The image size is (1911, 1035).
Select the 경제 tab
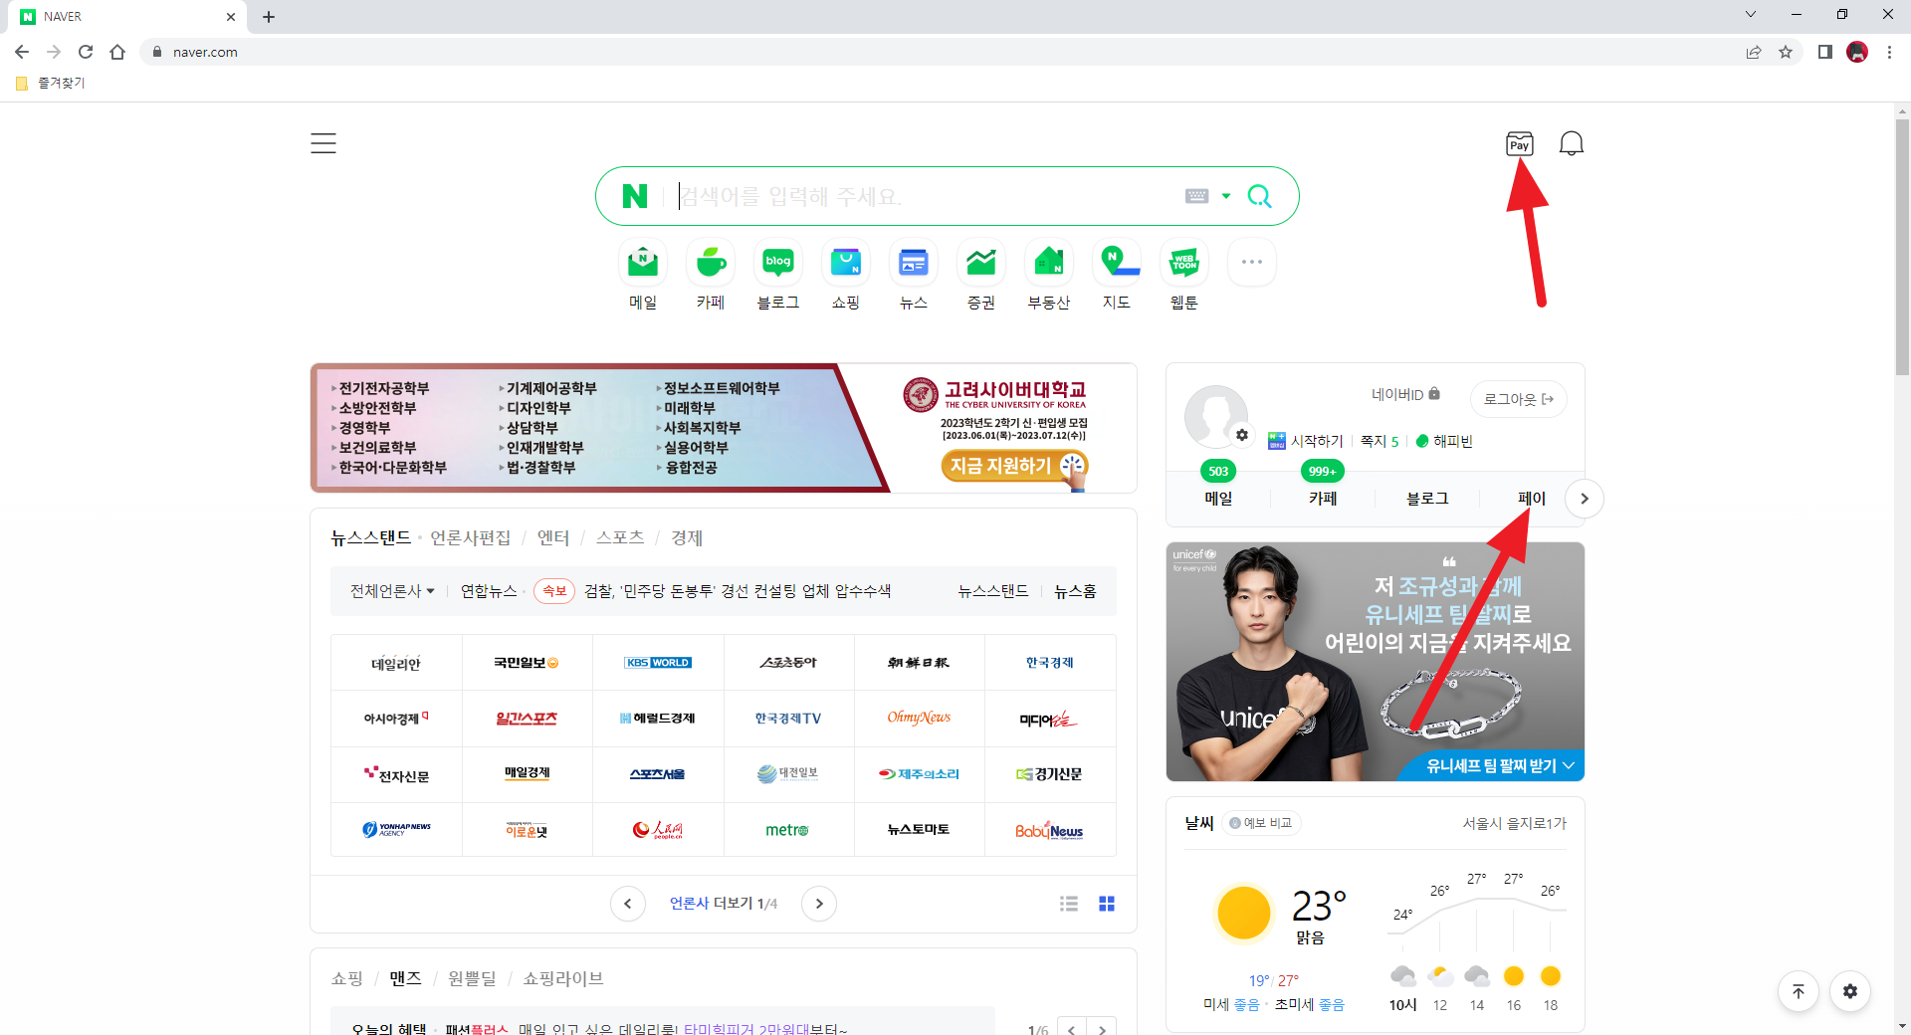pos(687,537)
